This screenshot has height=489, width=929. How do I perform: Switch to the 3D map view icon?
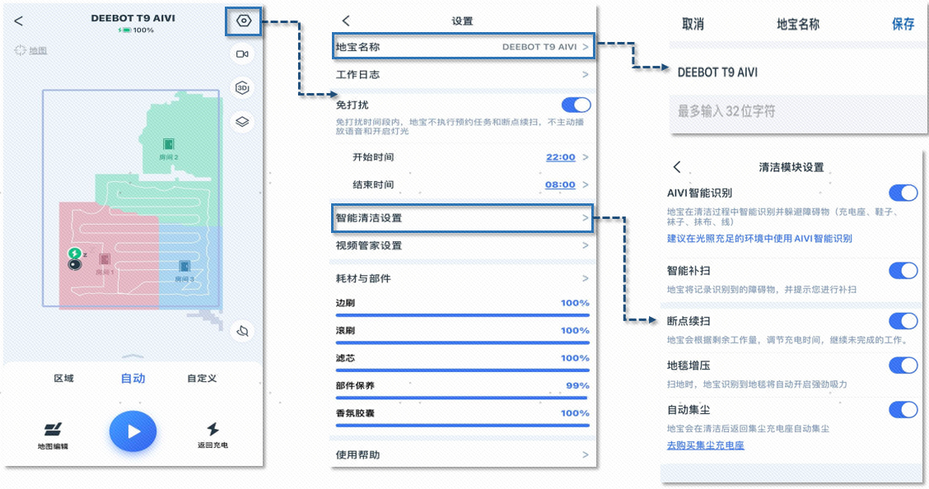242,88
